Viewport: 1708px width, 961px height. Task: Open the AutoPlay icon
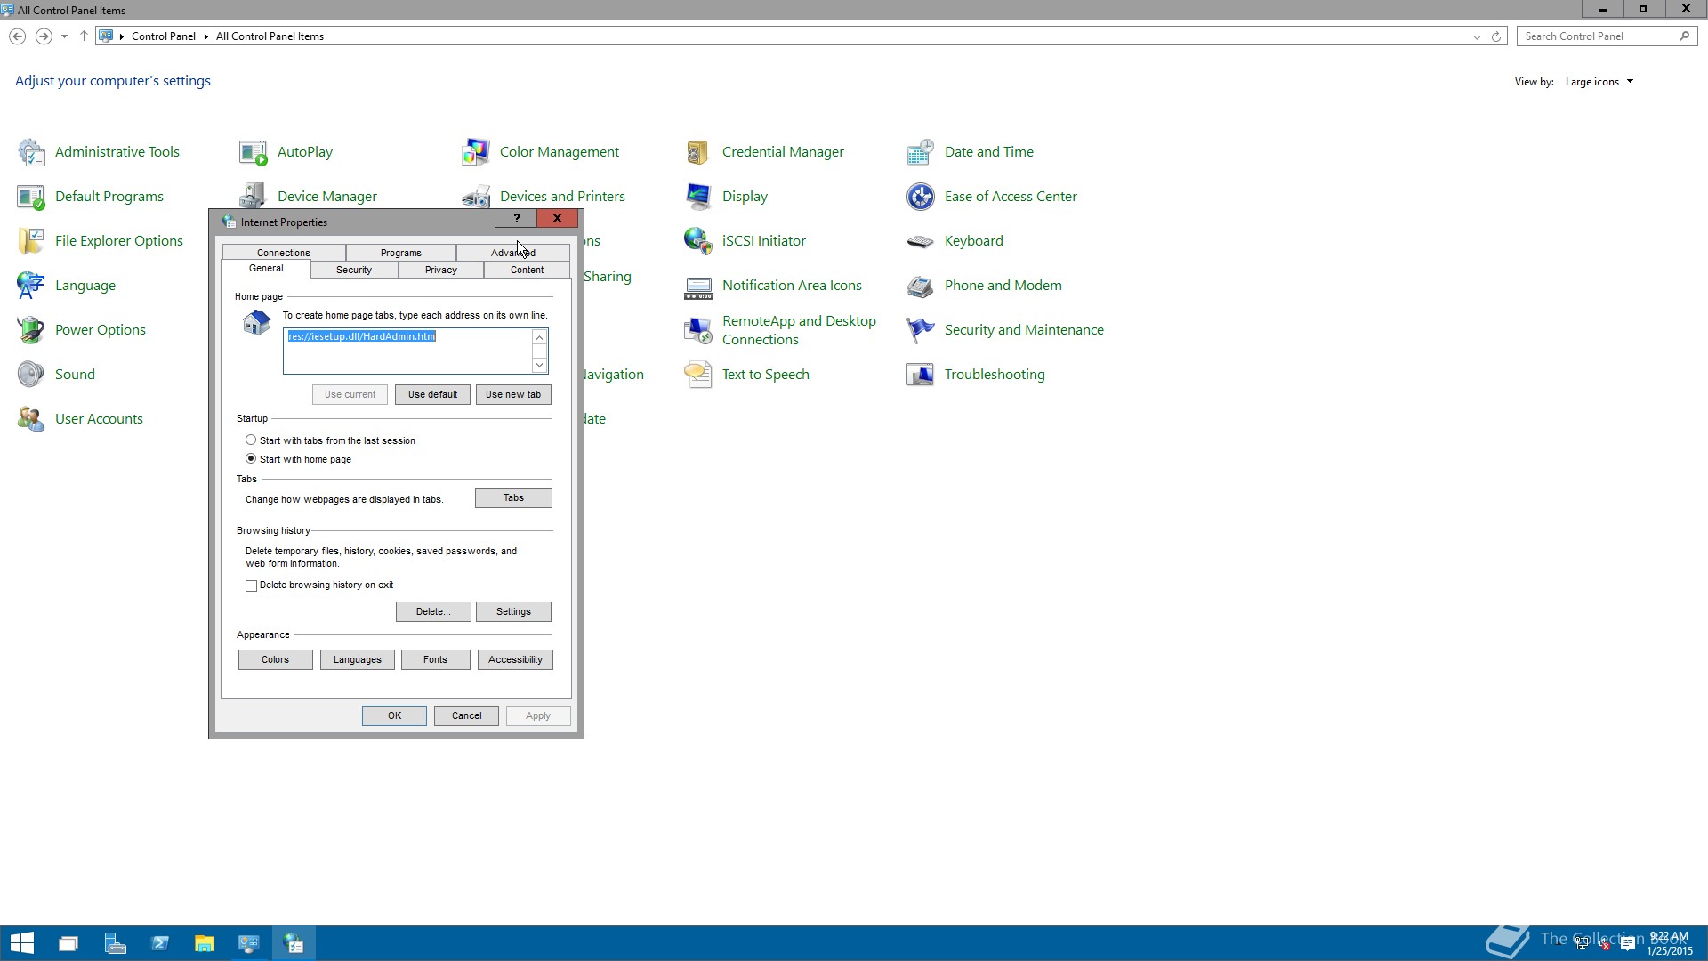[254, 152]
